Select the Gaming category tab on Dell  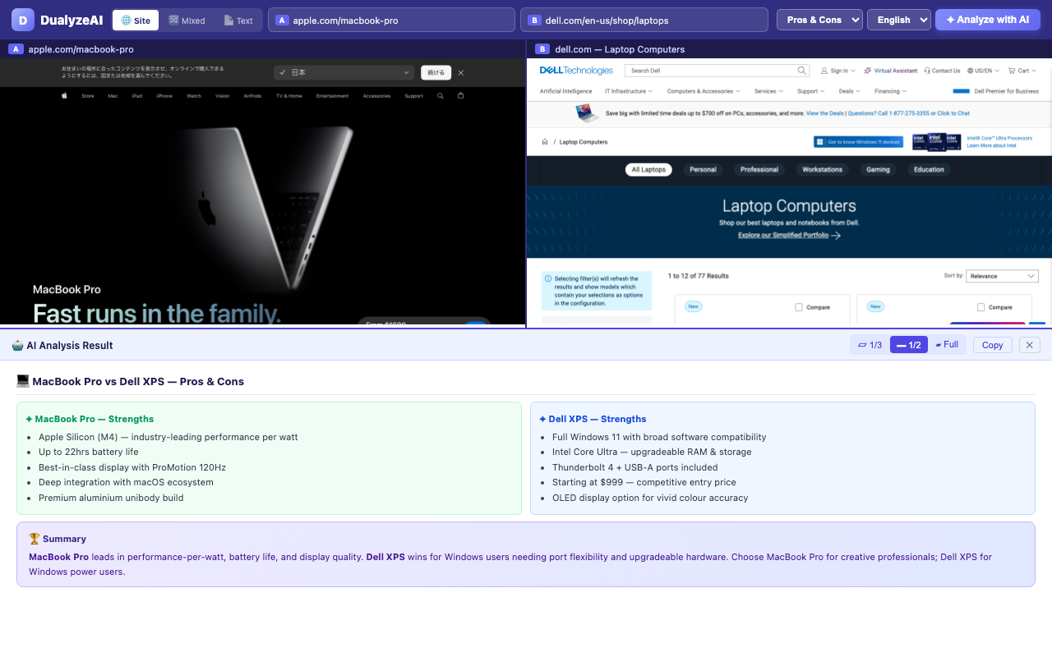point(878,170)
